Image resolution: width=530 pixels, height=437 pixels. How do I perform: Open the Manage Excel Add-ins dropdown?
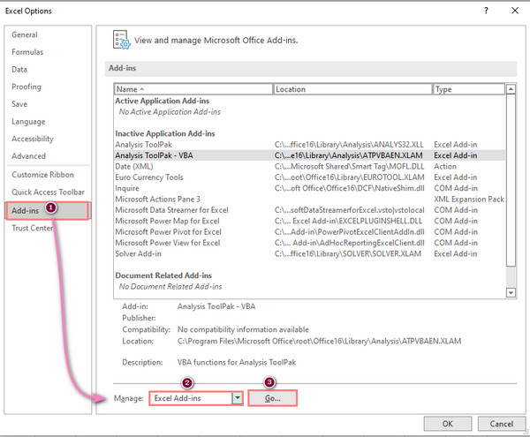tap(196, 398)
